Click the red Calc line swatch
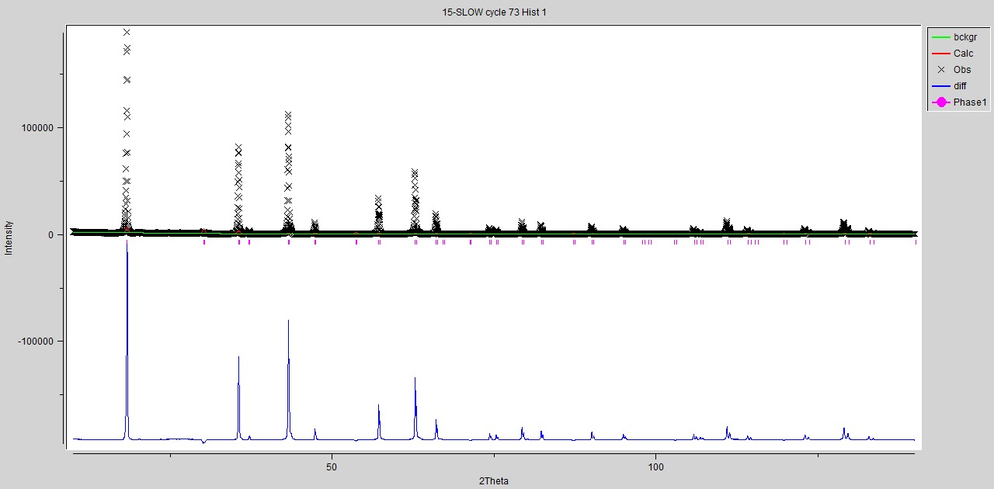Screen dimensions: 994x489 pyautogui.click(x=940, y=54)
